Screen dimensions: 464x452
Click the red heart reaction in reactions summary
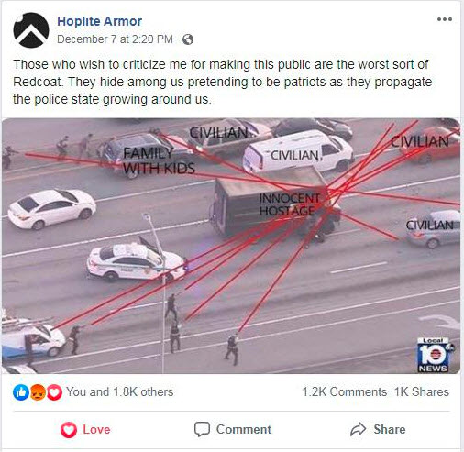point(54,392)
